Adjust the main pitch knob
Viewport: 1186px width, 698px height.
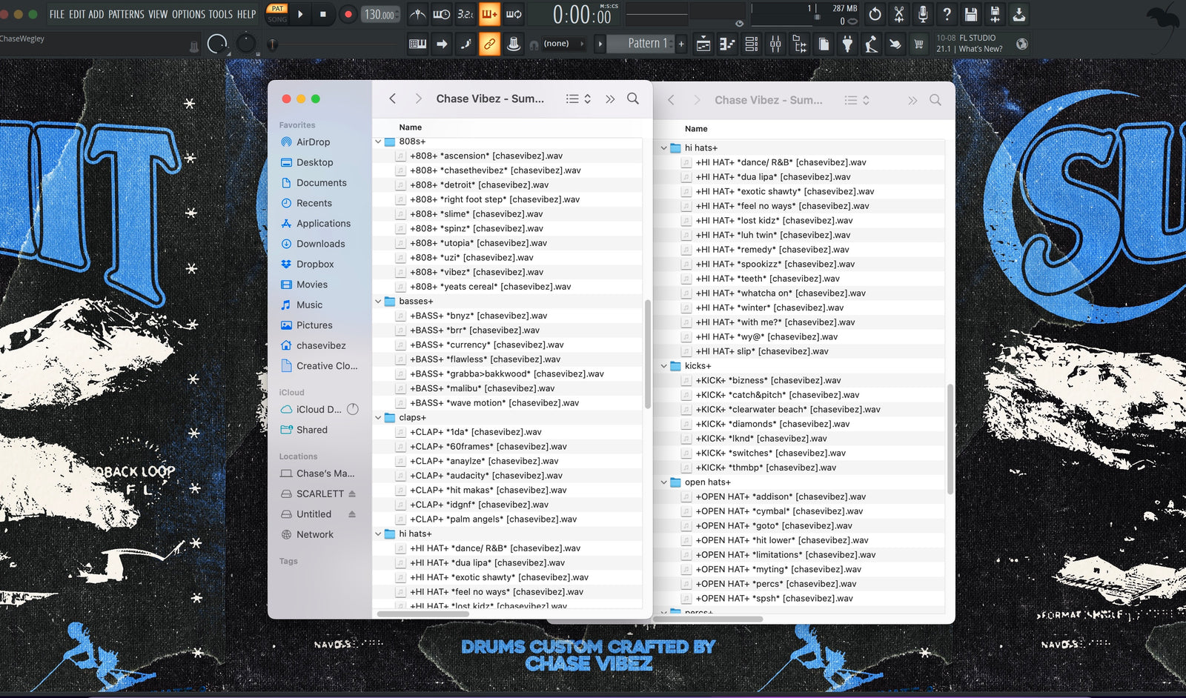pyautogui.click(x=245, y=44)
